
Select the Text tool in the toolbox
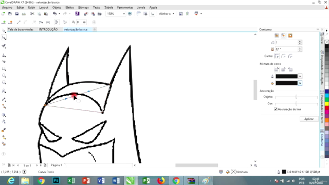(x=4, y=91)
